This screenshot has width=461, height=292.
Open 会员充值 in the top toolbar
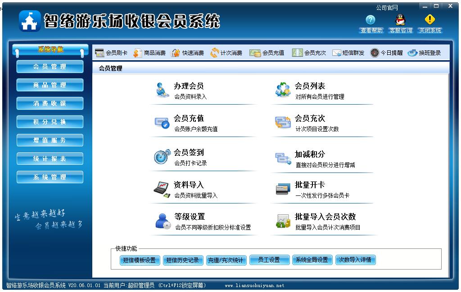[267, 53]
